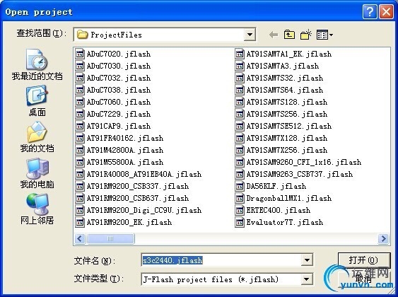Click the 取消 cancel button
Viewport: 398px width, 297px height.
click(364, 279)
